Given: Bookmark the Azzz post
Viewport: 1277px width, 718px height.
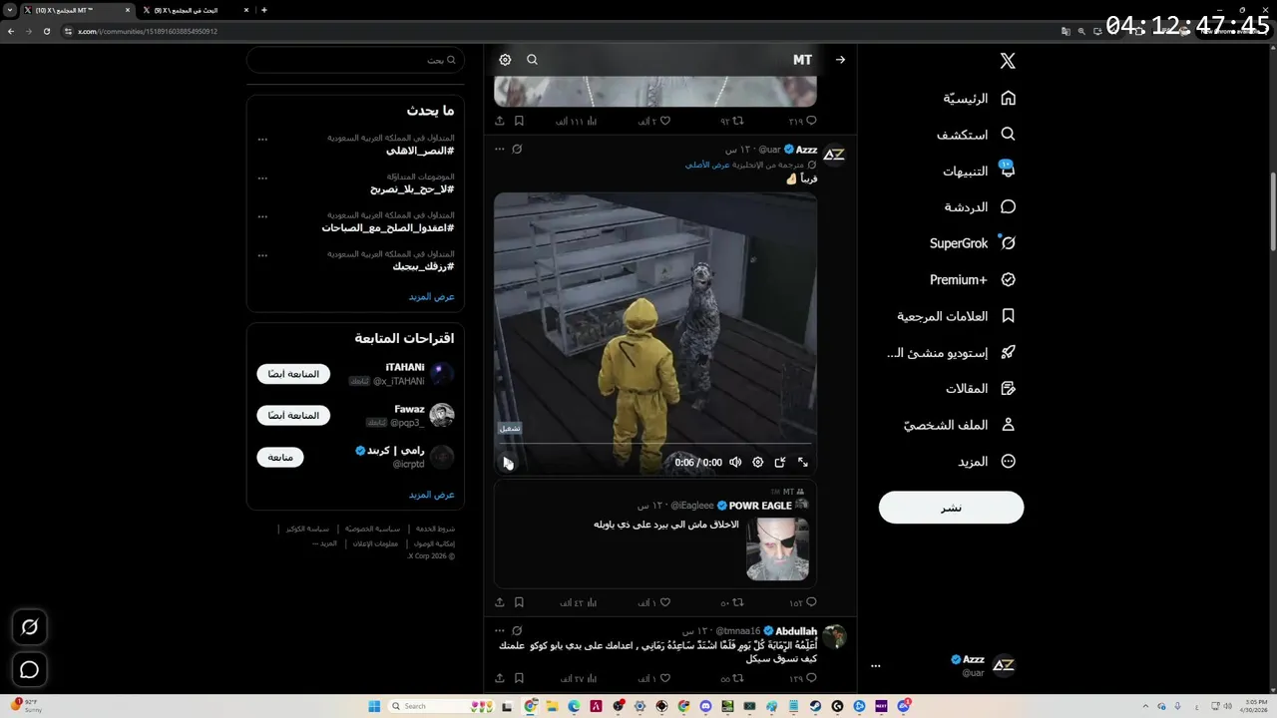Looking at the screenshot, I should (x=519, y=603).
